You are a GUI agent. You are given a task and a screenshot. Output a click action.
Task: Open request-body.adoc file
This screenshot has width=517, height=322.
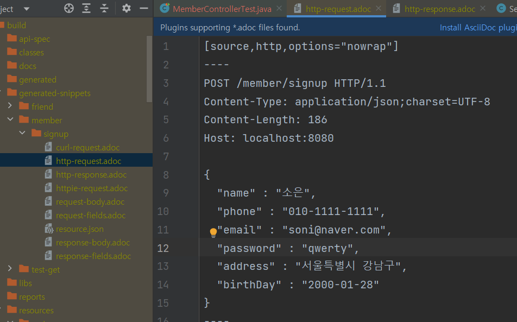click(90, 201)
